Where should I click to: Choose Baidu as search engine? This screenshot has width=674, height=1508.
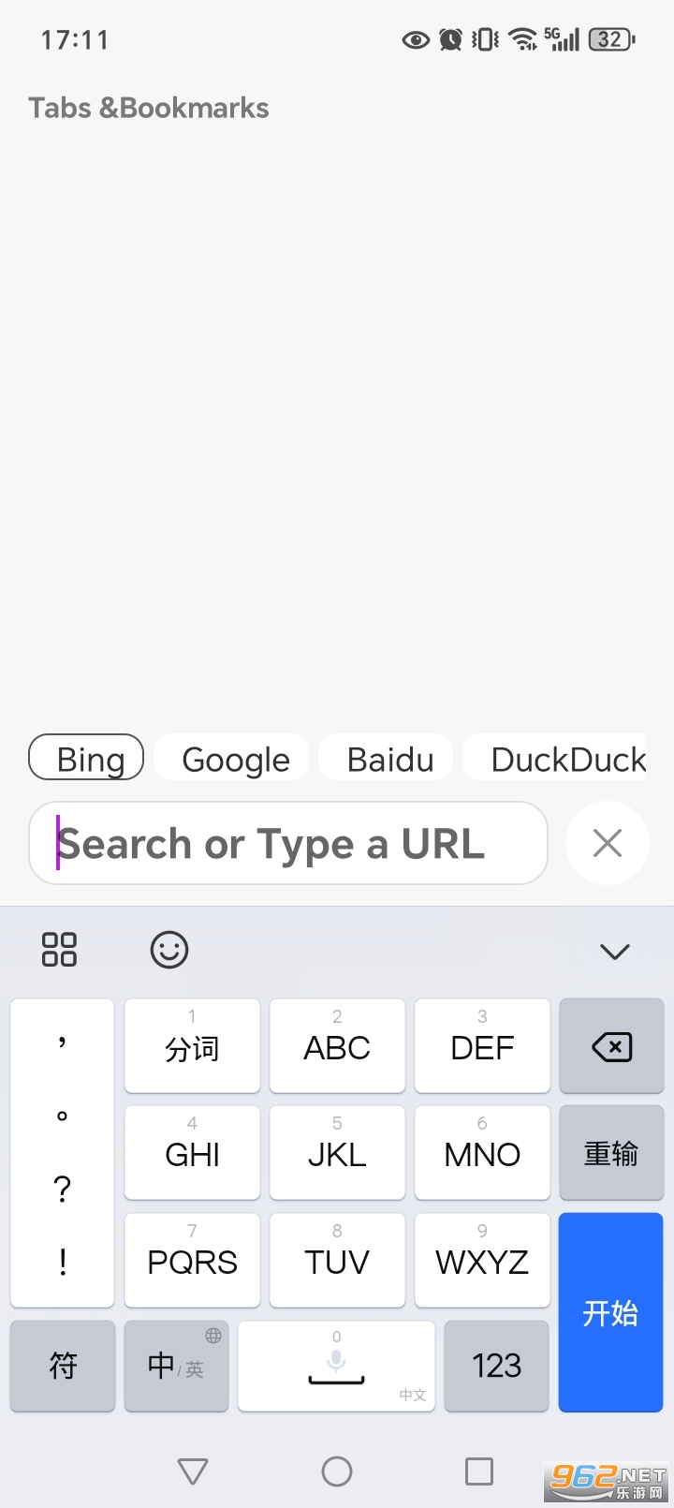(390, 759)
